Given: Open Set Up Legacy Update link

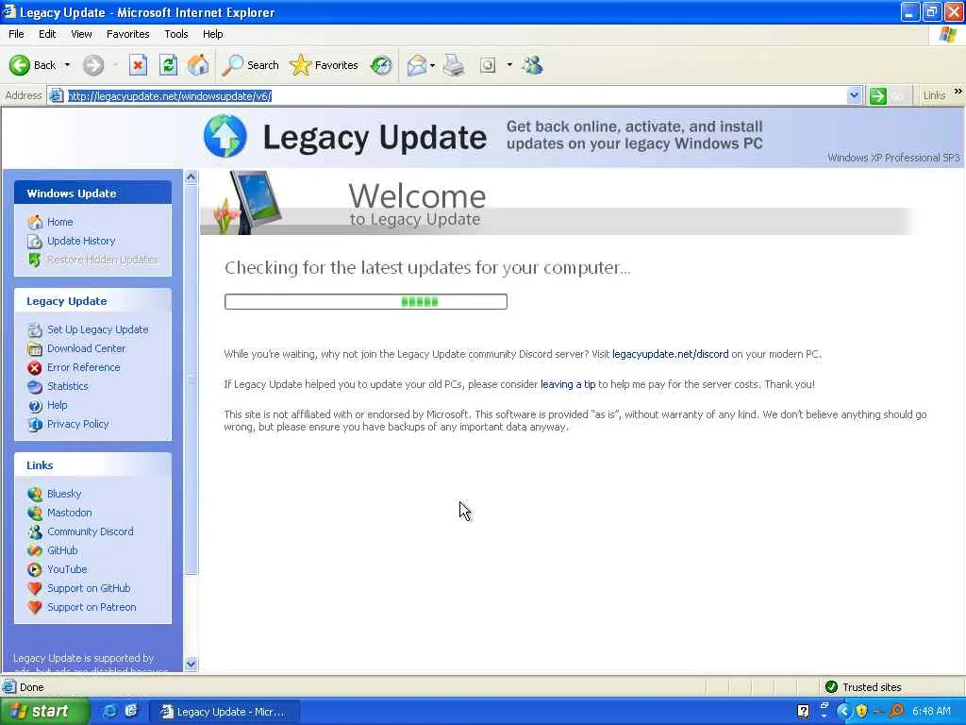Looking at the screenshot, I should coord(97,329).
